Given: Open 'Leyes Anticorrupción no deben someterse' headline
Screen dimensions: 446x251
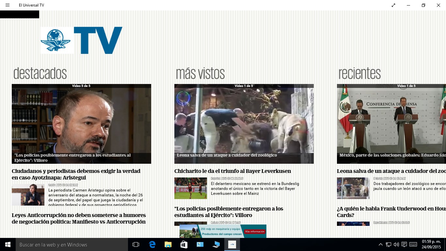Looking at the screenshot, I should pyautogui.click(x=79, y=218).
